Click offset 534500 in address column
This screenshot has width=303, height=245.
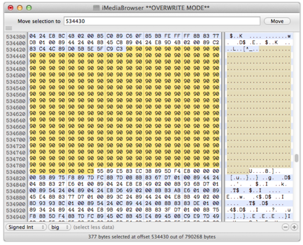tap(16, 75)
